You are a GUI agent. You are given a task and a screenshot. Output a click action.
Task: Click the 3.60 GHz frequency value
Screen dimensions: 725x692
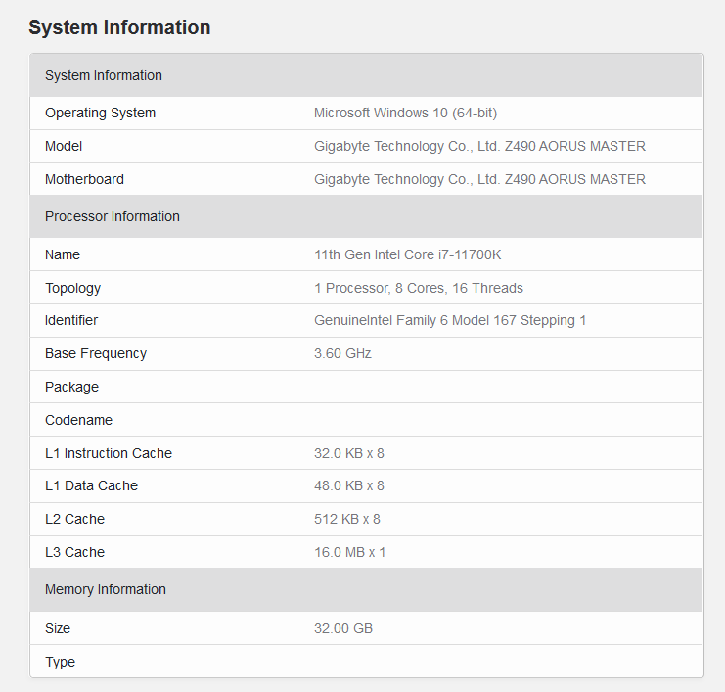tap(342, 353)
